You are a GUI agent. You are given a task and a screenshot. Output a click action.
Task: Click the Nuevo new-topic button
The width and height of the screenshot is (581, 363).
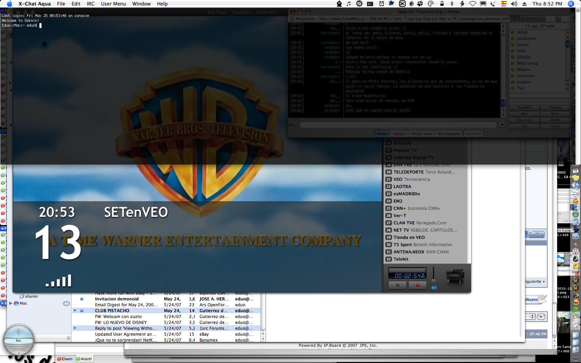coord(535,299)
